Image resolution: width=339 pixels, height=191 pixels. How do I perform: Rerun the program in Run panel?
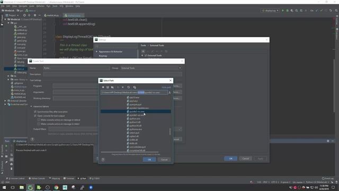[6, 146]
